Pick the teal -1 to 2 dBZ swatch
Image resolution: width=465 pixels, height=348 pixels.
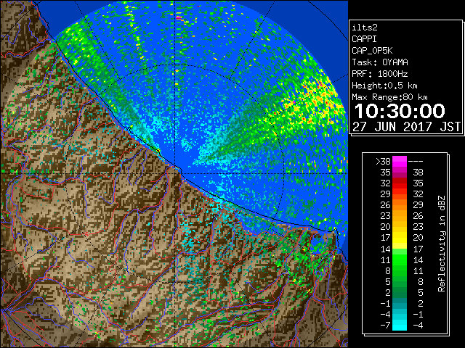[x=400, y=303]
